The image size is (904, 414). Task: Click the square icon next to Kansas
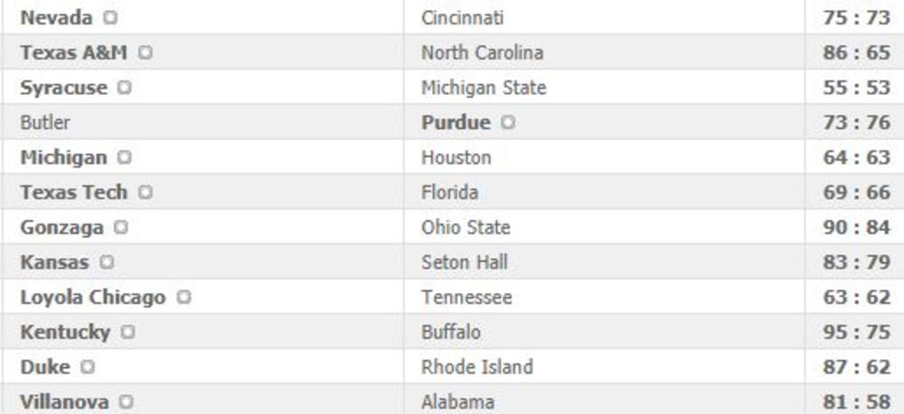107,262
